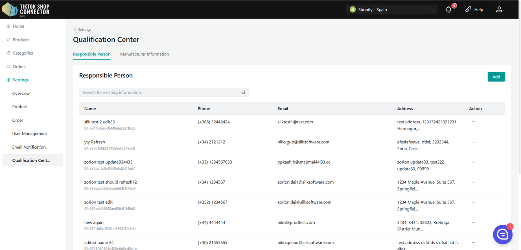Click the magnifier icon in the search bar
Viewport: 521px width, 250px height.
pos(243,92)
